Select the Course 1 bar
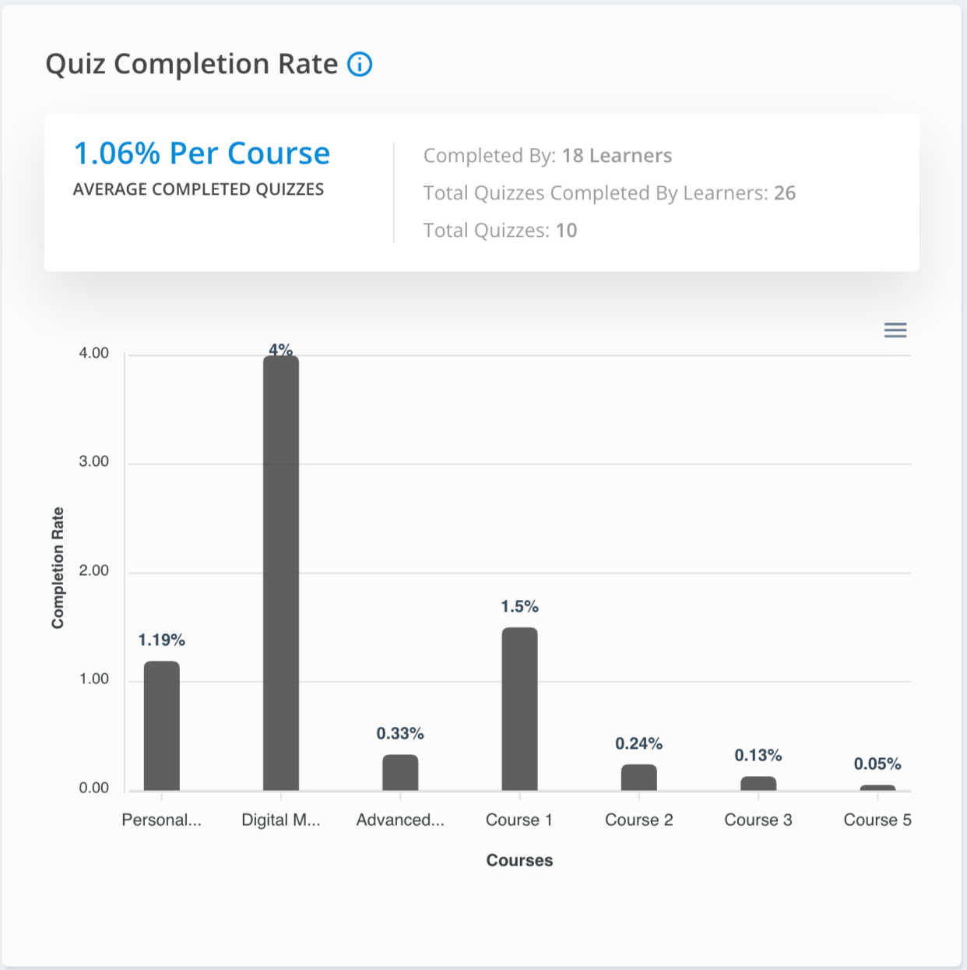The width and height of the screenshot is (967, 970). (519, 708)
